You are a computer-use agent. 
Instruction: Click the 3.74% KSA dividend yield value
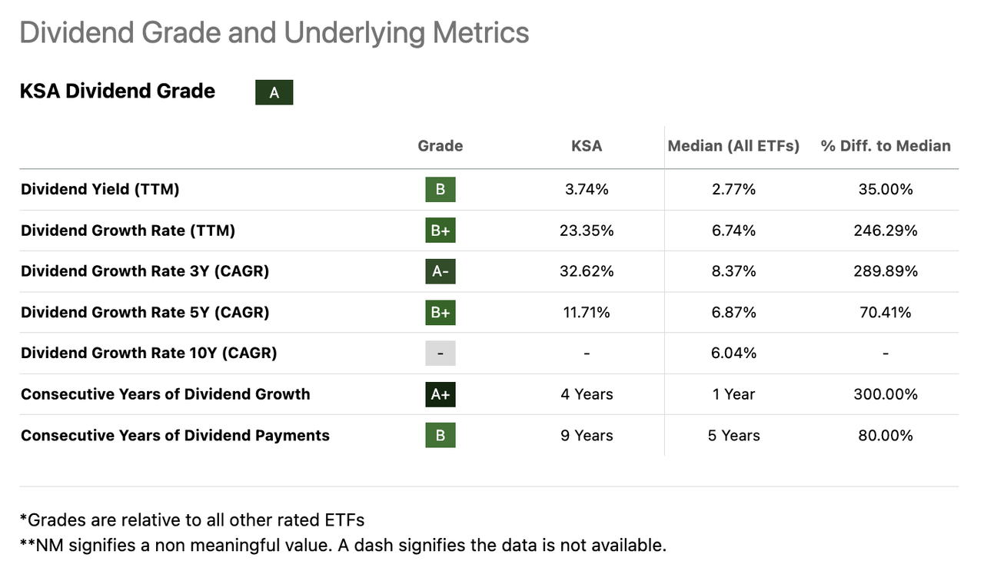coord(587,189)
